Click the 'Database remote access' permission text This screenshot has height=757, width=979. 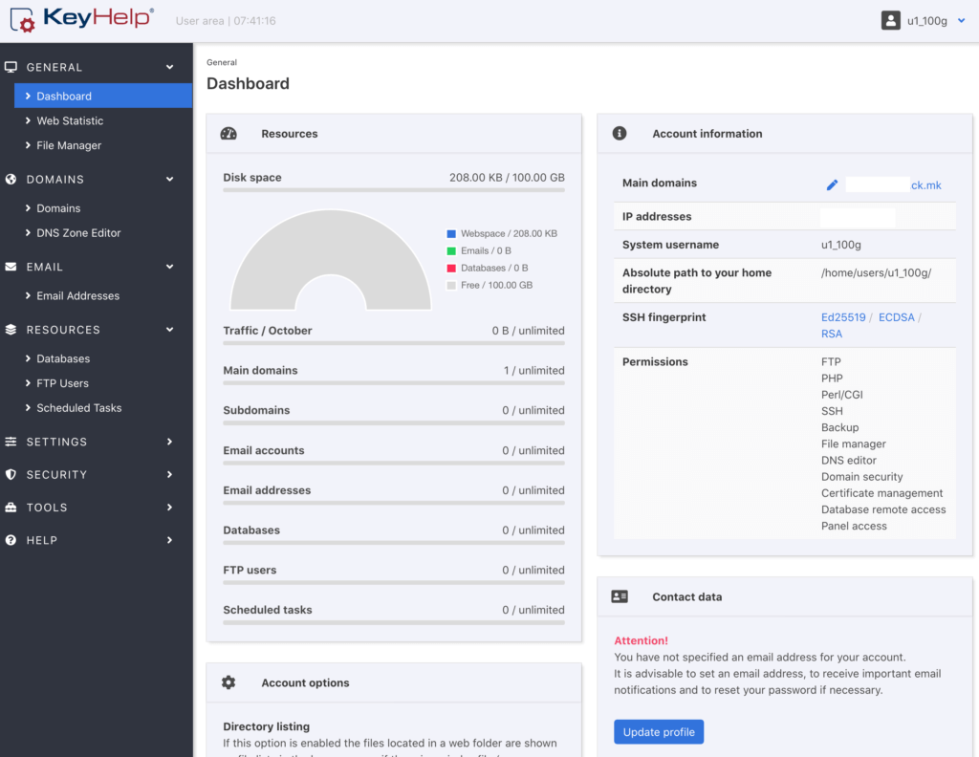[x=883, y=509]
